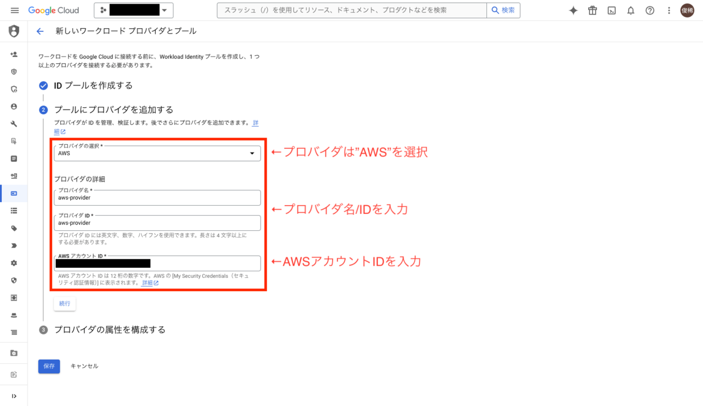Click the プールにプロバイダを追加する step heading
703x406 pixels.
click(114, 110)
